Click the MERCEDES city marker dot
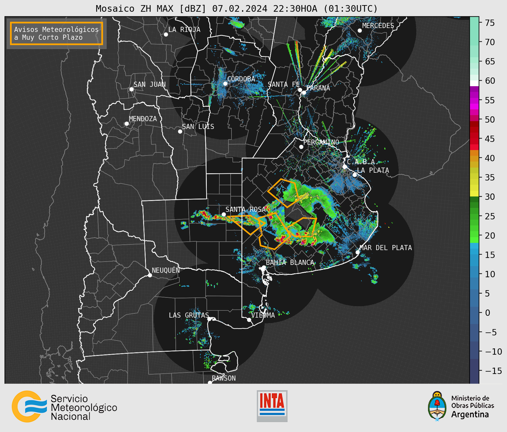 (x=360, y=31)
